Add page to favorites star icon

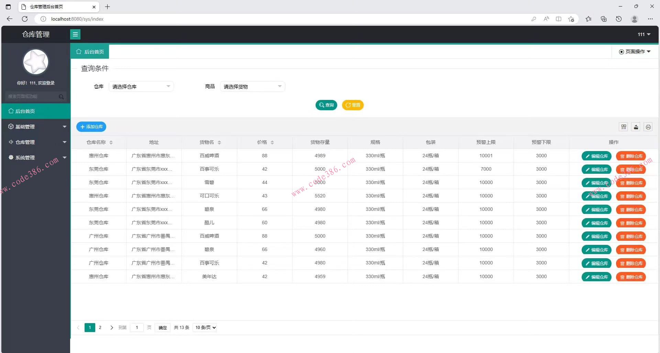tap(571, 19)
